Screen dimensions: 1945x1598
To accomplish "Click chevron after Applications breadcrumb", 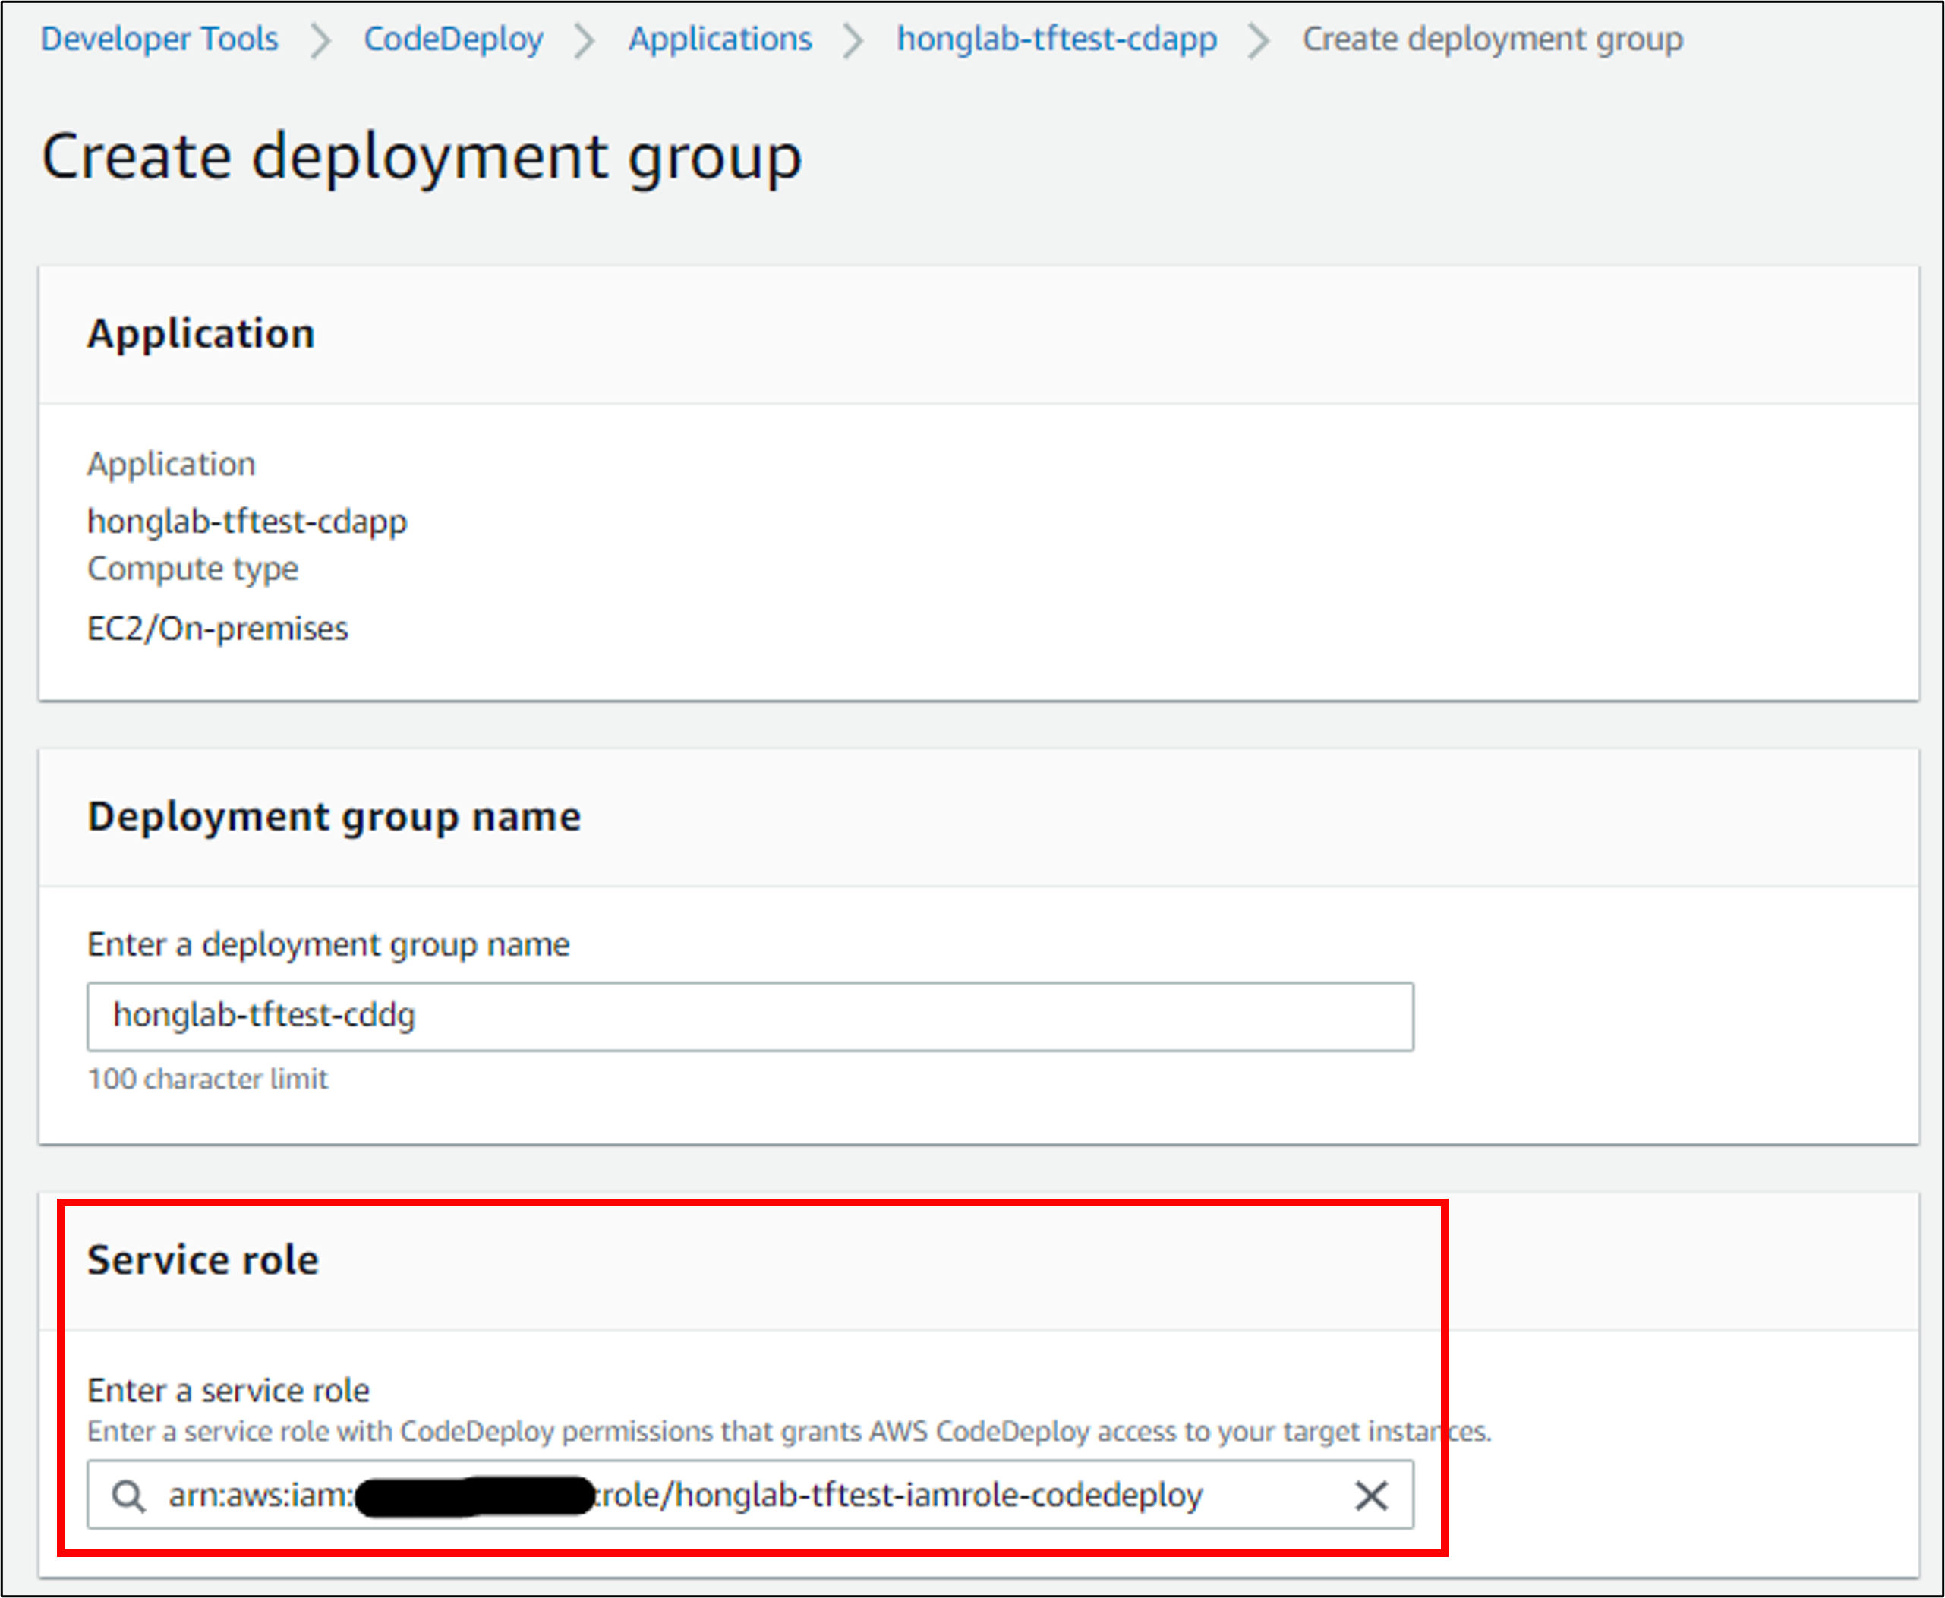I will point(853,40).
